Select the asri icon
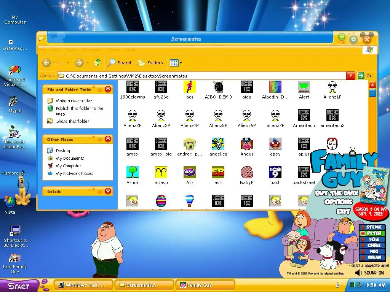This screenshot has height=292, width=390. click(218, 175)
